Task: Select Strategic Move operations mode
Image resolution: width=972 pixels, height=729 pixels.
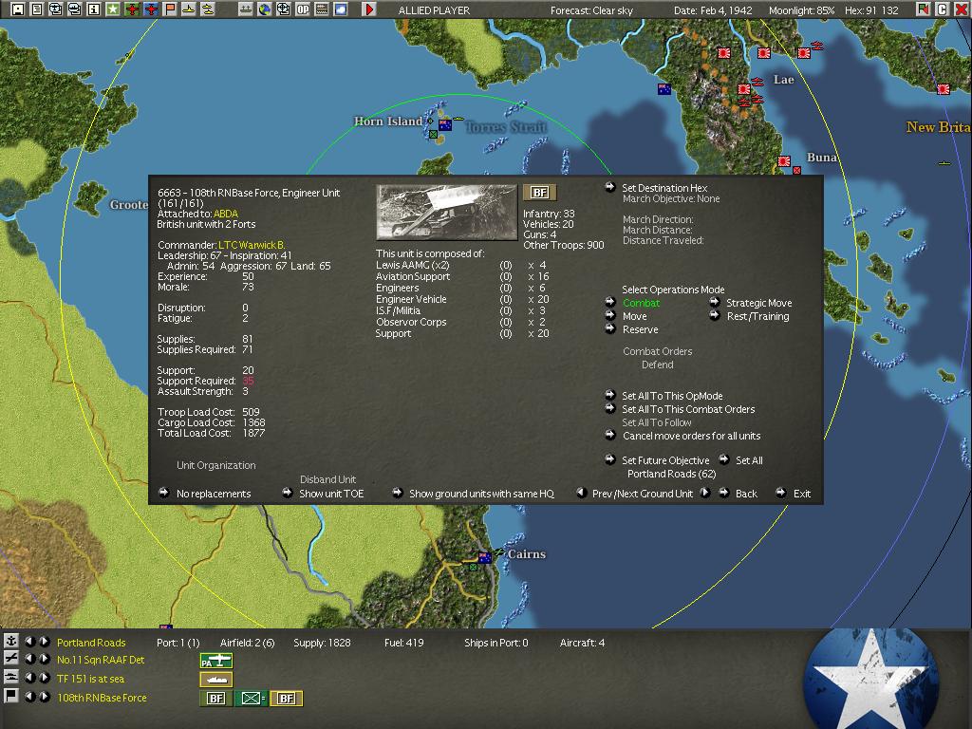Action: [x=758, y=303]
